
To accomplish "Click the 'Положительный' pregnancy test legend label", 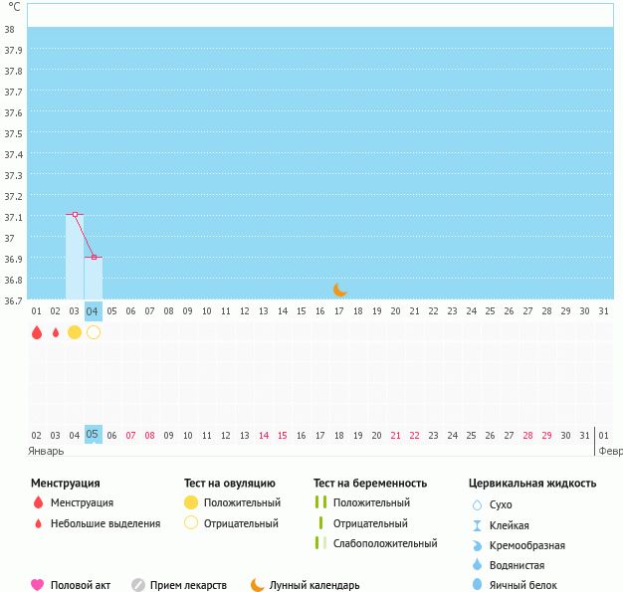I will (371, 502).
